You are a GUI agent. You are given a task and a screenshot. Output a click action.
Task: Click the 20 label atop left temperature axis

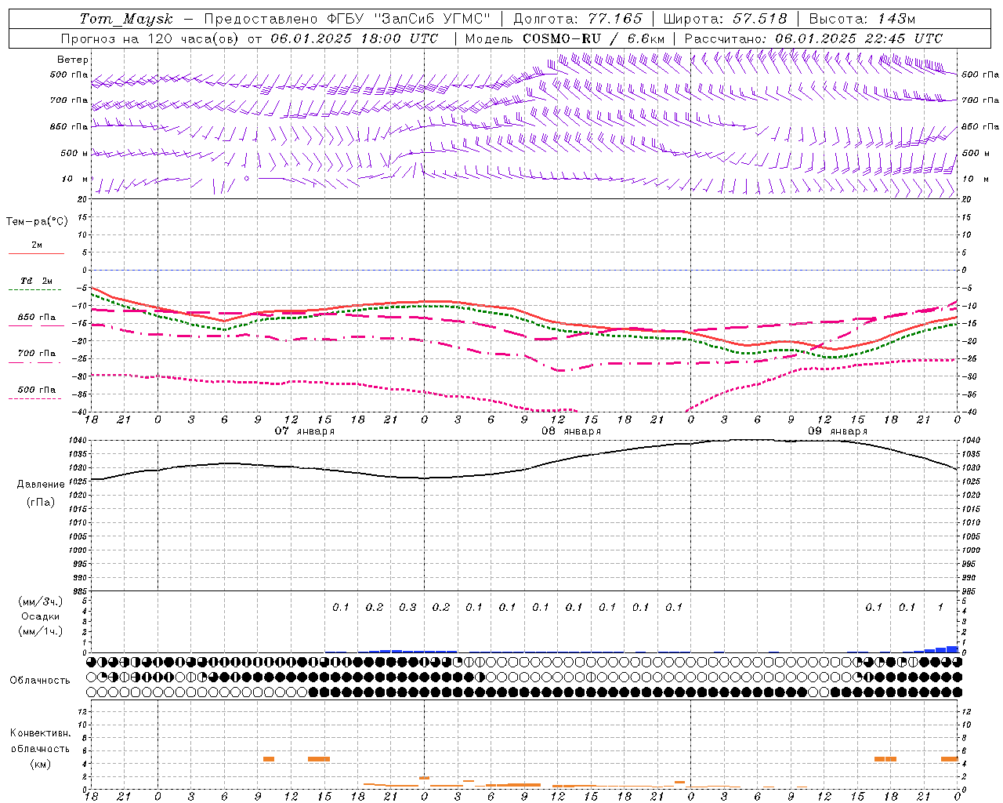coord(83,199)
